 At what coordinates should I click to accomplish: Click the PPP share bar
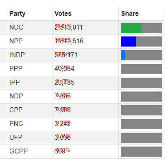(x=141, y=69)
